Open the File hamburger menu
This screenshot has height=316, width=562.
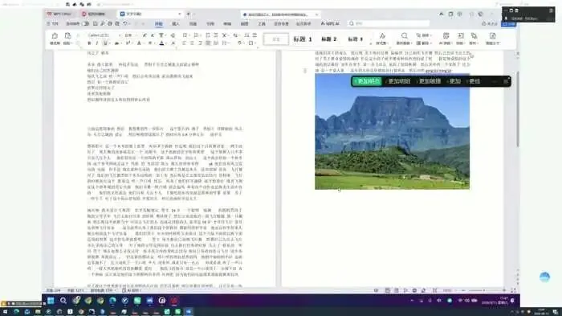(52, 23)
